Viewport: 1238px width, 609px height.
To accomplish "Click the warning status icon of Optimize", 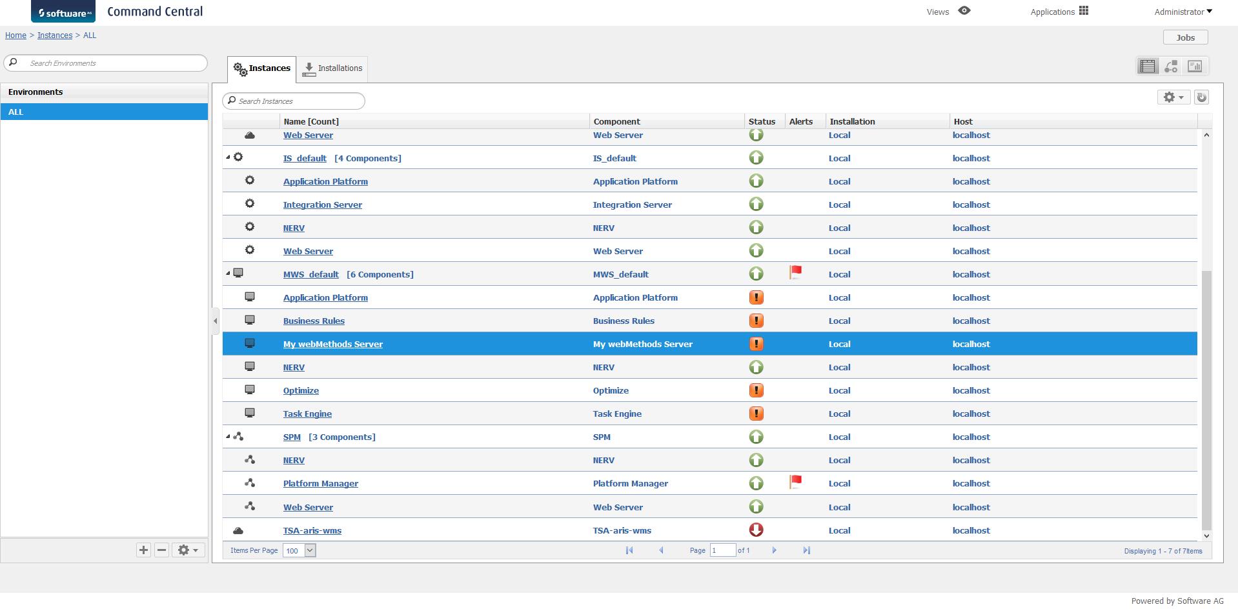I will (756, 390).
